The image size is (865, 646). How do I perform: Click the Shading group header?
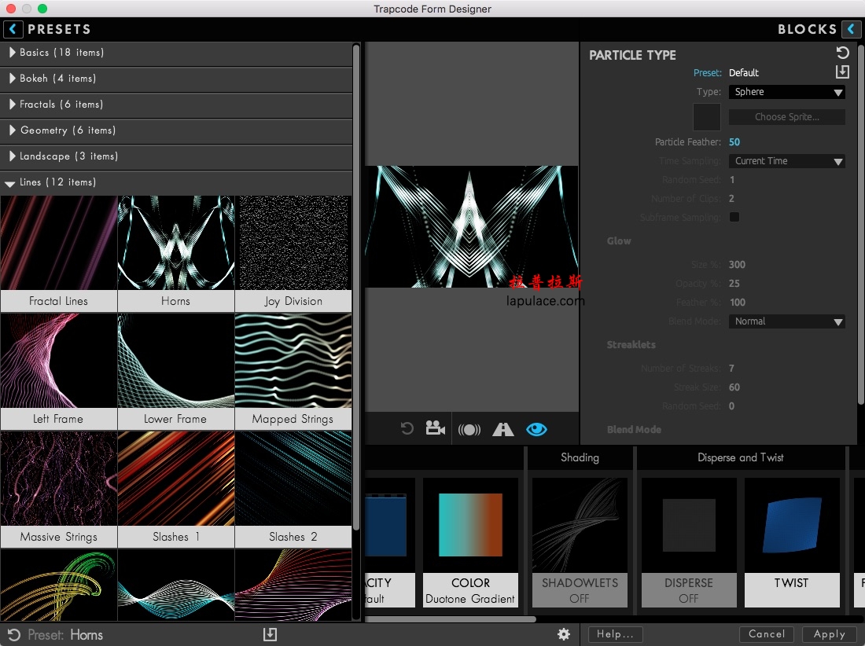pos(580,457)
